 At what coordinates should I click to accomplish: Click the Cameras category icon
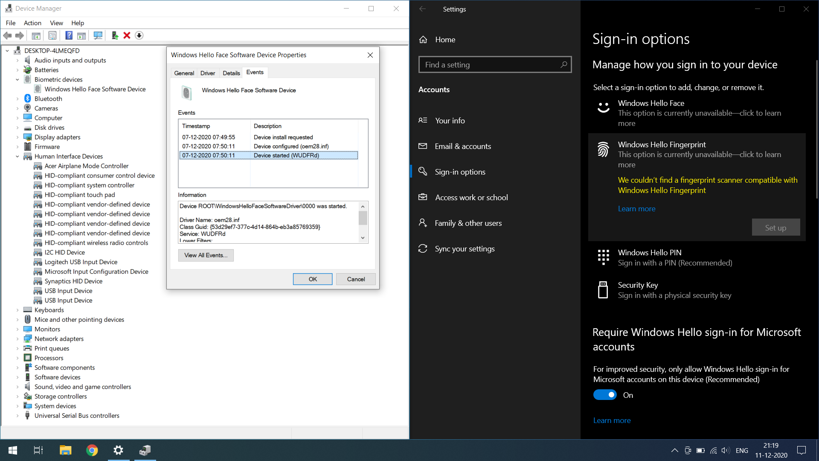(x=28, y=108)
